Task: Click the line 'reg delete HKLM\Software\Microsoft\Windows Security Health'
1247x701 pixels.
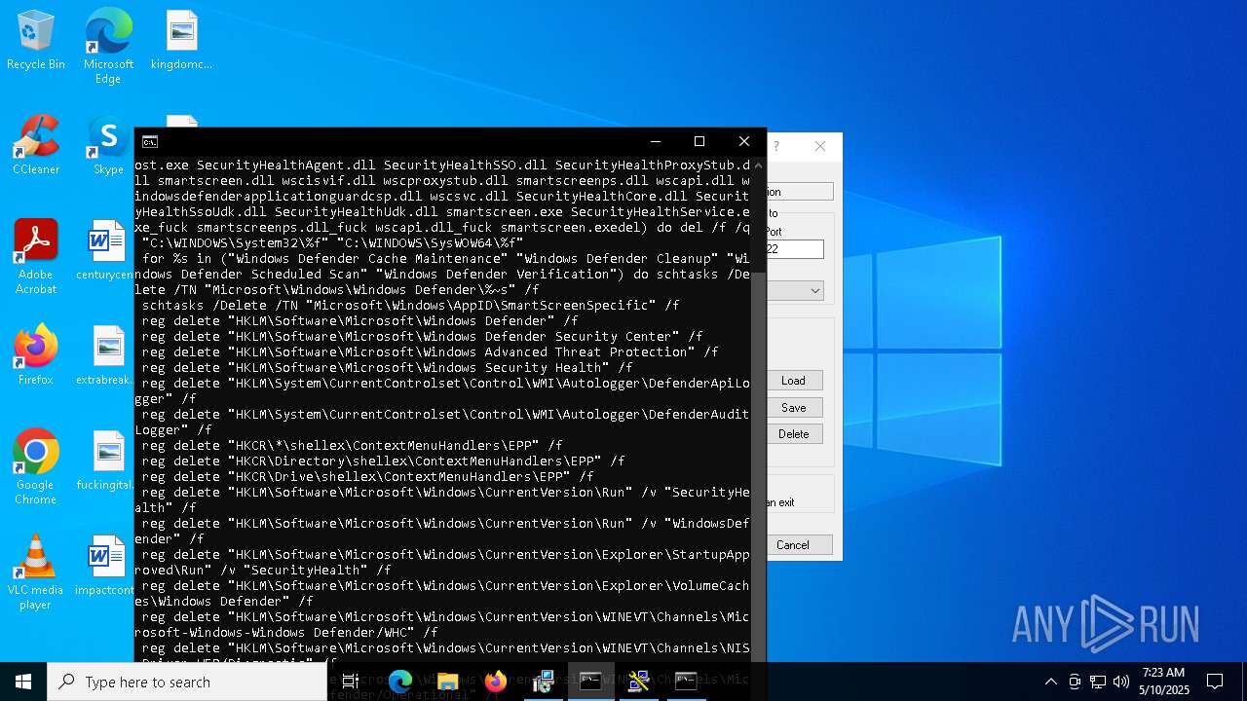Action: [x=387, y=368]
